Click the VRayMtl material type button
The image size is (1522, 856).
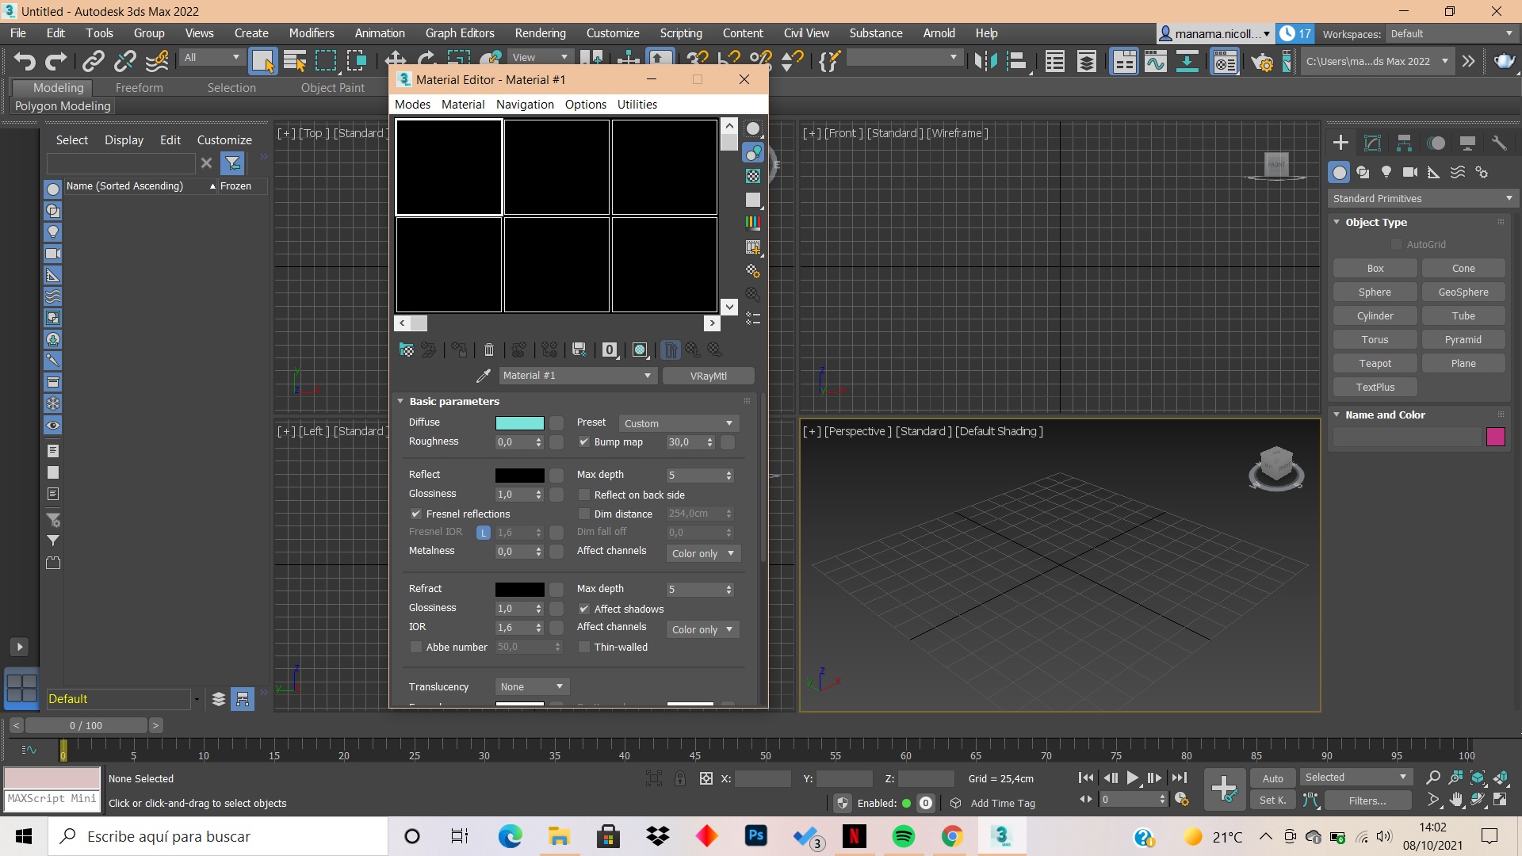(x=708, y=376)
